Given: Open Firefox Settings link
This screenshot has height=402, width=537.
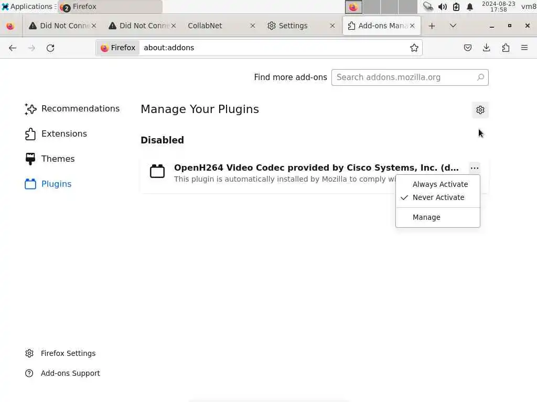Looking at the screenshot, I should (60, 353).
